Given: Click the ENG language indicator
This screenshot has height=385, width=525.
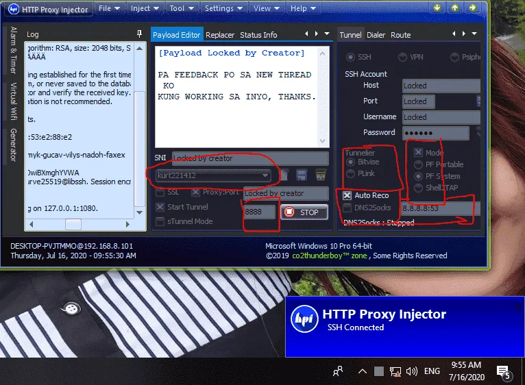Looking at the screenshot, I should 432,371.
